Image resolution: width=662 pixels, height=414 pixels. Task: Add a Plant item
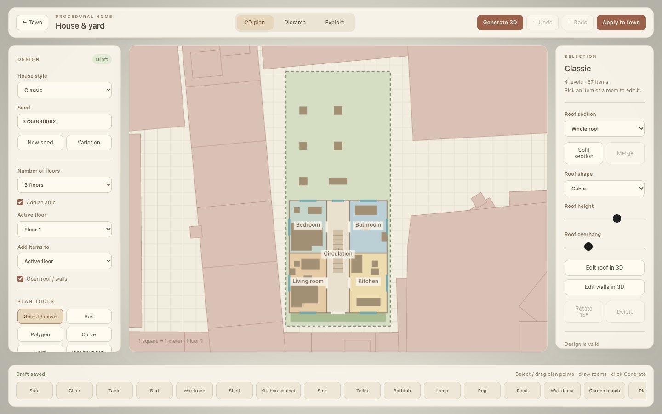[x=522, y=391]
